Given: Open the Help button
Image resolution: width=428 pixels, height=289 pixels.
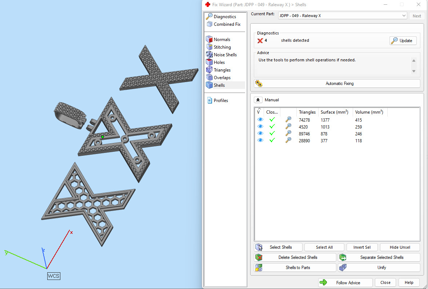Looking at the screenshot, I should click(x=409, y=283).
